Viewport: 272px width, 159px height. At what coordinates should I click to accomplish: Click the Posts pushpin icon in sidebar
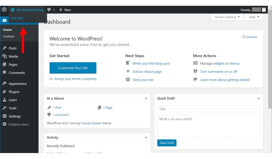click(5, 48)
